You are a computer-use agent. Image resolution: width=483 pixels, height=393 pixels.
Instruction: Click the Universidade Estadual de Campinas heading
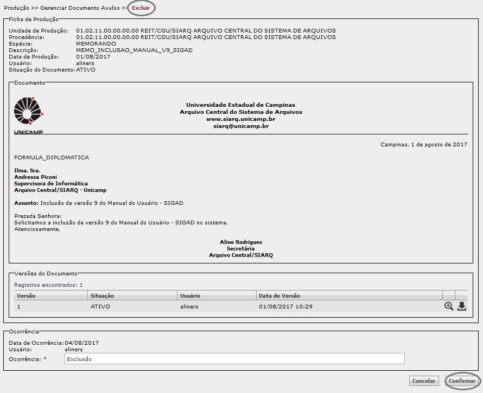pyautogui.click(x=240, y=105)
